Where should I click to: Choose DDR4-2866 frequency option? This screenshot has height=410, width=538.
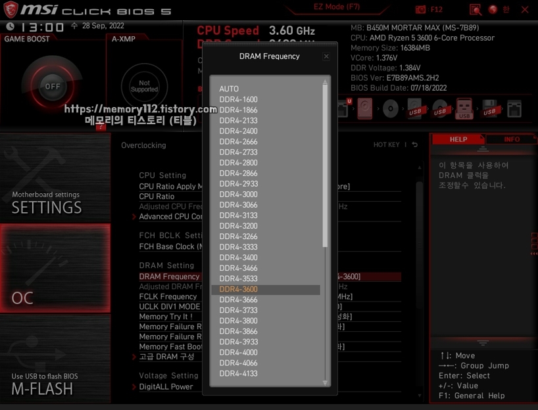click(x=239, y=173)
